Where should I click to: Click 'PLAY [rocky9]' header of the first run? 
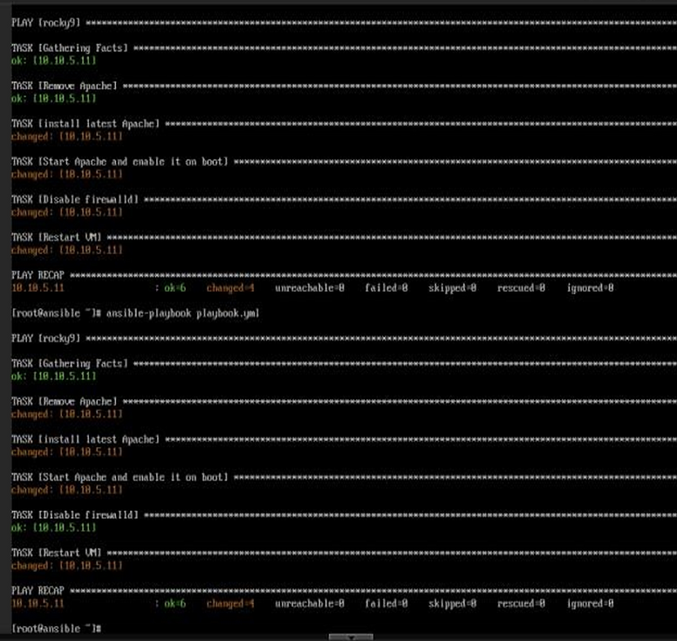click(45, 23)
